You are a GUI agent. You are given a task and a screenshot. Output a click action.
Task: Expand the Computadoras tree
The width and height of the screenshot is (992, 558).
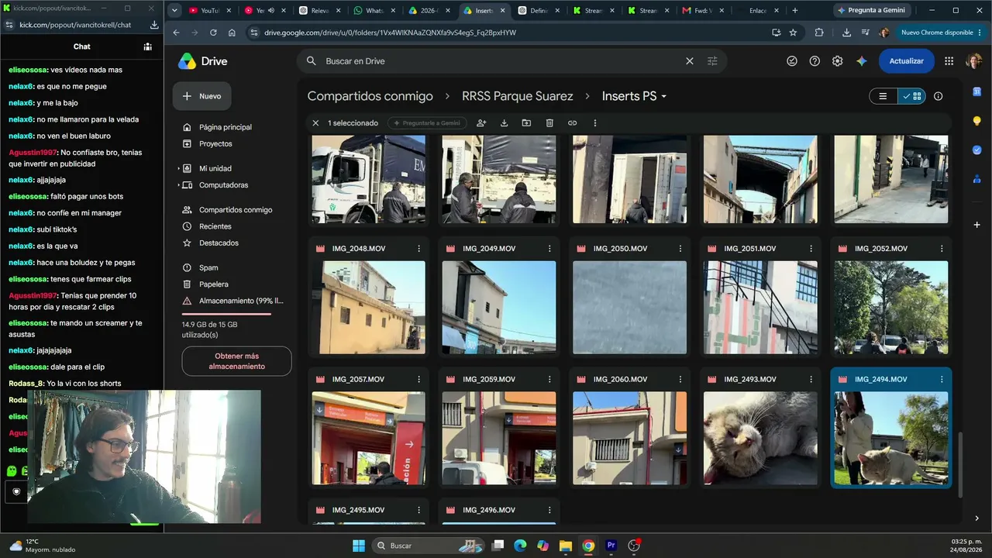point(179,185)
